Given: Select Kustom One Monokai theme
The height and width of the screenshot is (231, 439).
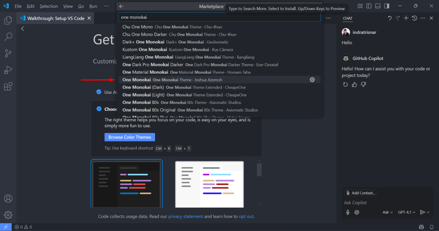Looking at the screenshot, I should point(219,50).
